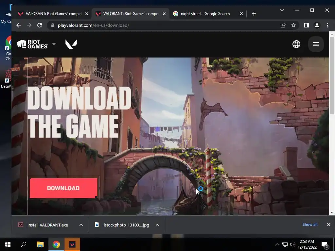Open volume control tray icon
The image size is (335, 251).
(292, 244)
